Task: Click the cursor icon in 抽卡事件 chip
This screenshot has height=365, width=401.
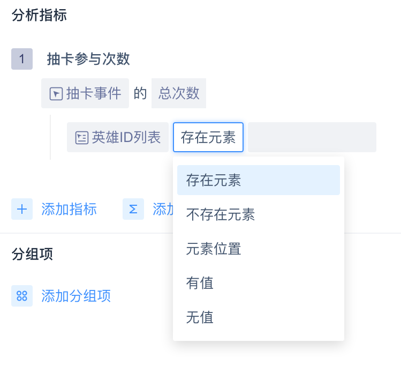Action: [56, 94]
